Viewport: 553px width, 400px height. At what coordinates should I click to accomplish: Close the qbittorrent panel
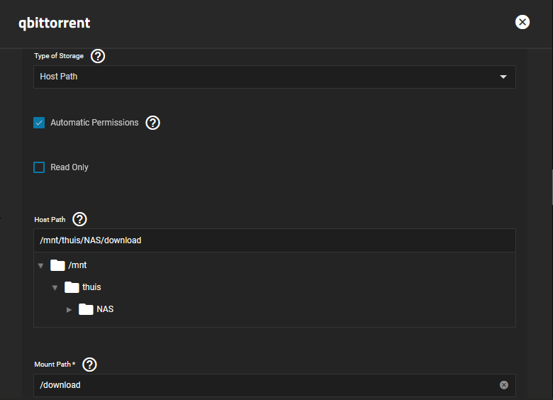(523, 22)
